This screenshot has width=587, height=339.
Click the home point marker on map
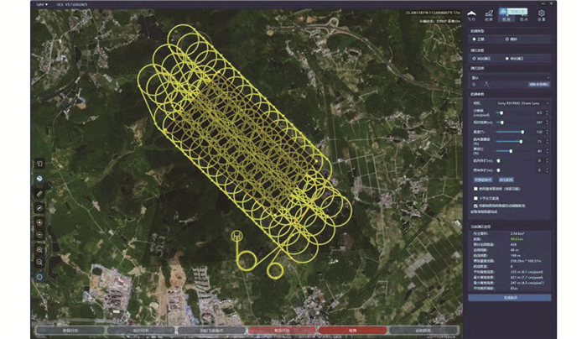coord(236,237)
